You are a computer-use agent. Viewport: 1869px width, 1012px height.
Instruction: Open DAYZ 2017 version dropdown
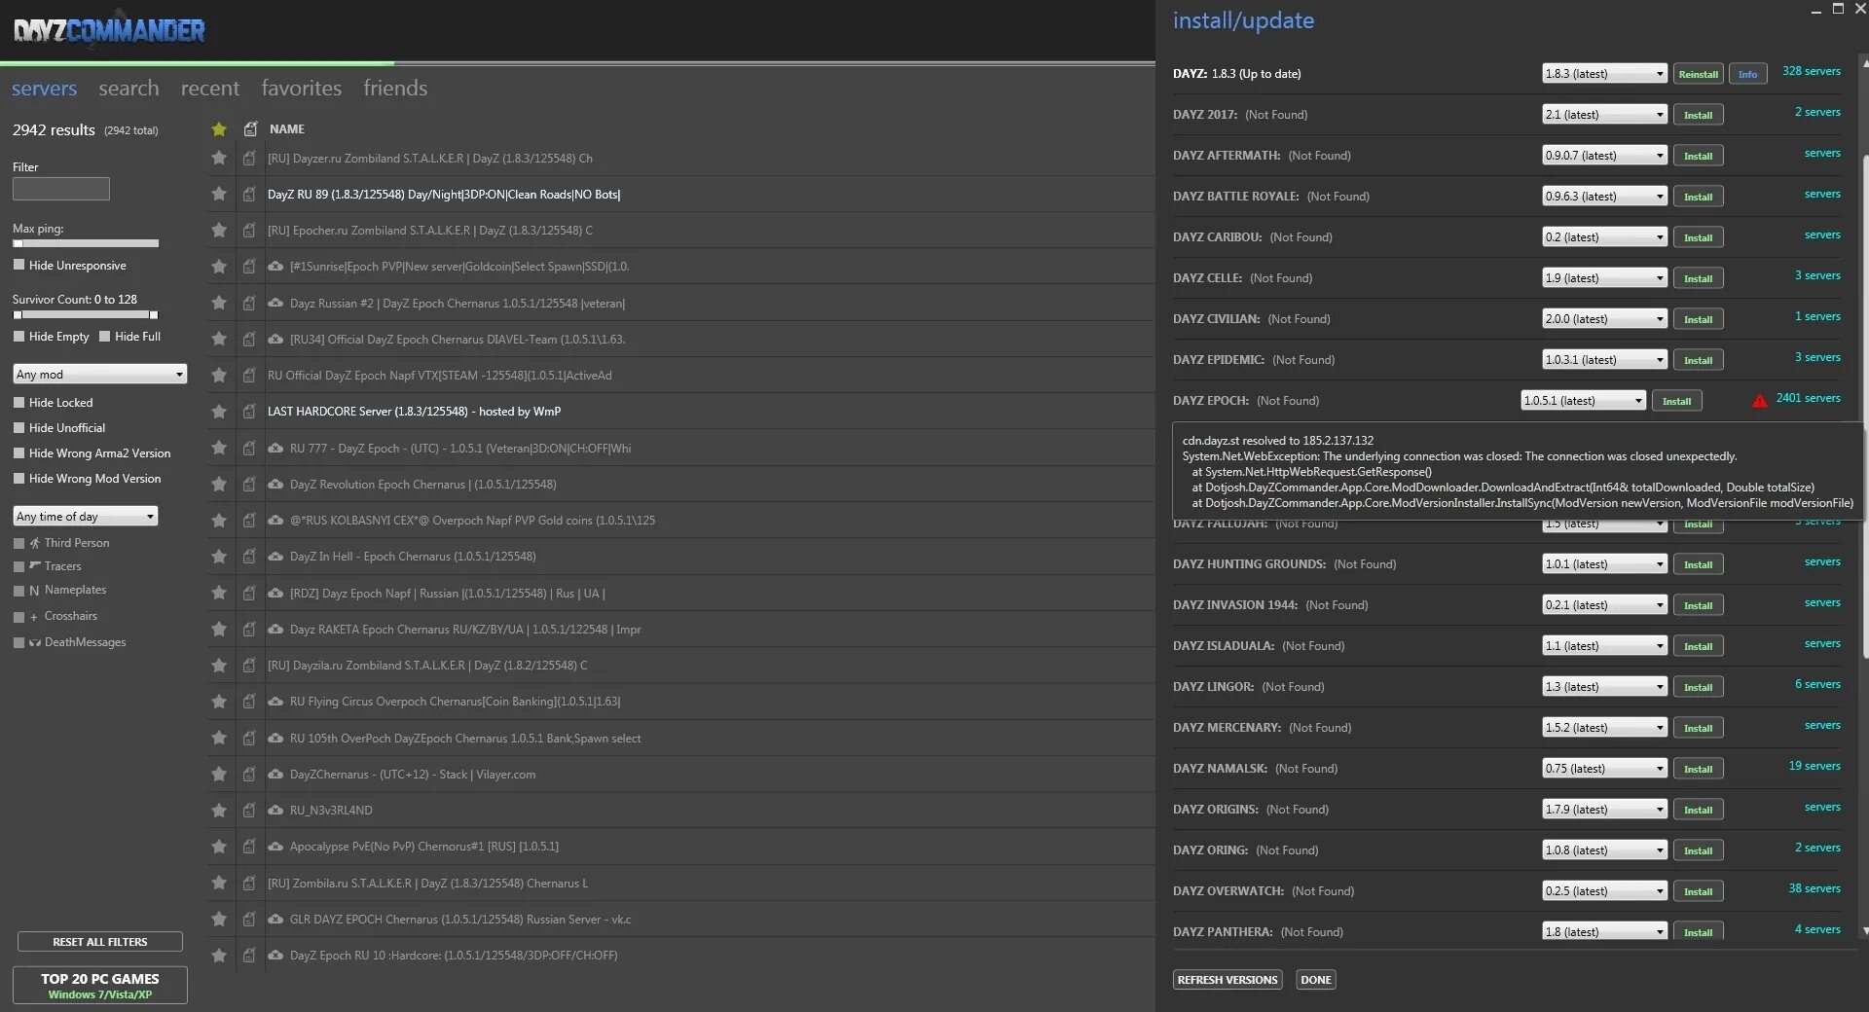tap(1604, 114)
